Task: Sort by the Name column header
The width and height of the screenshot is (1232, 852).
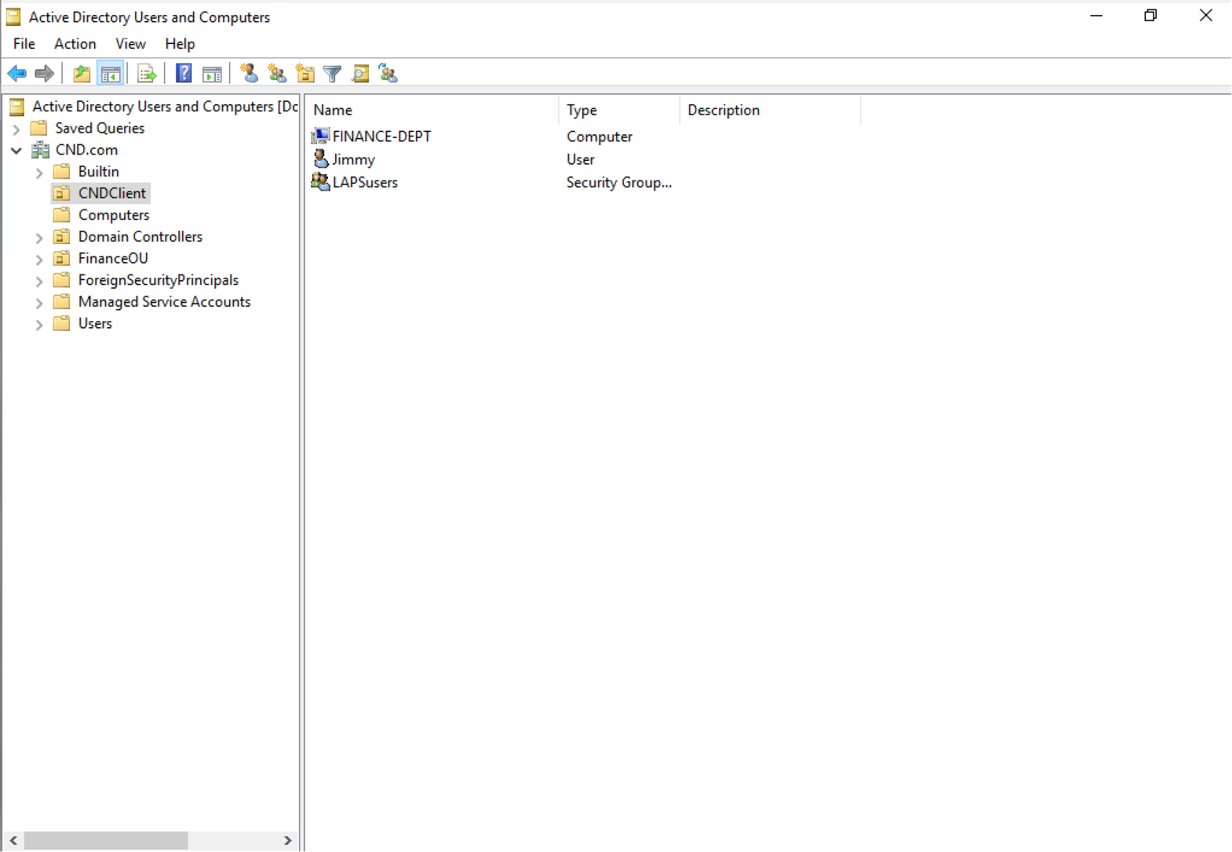Action: coord(433,110)
